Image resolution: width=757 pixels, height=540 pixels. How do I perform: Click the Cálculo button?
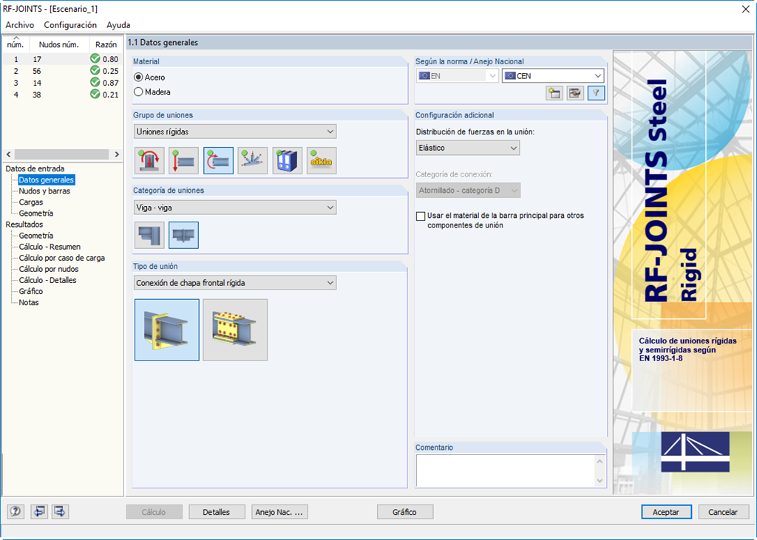coord(154,512)
